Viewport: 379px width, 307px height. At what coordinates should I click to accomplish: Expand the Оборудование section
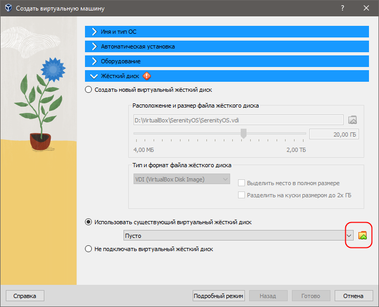227,61
